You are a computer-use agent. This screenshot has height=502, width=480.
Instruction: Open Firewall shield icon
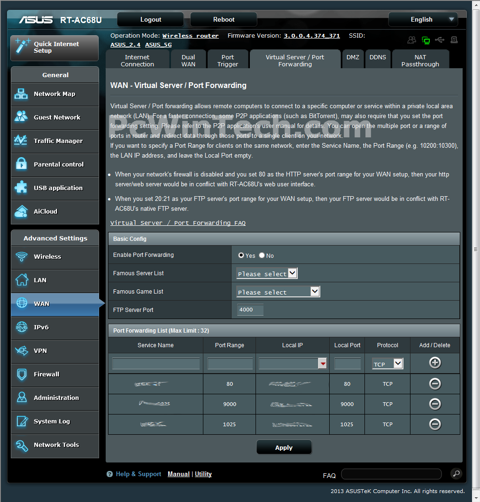click(x=22, y=374)
